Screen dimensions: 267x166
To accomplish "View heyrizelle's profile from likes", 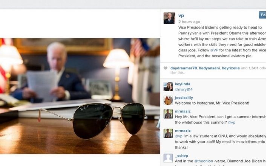I will pyautogui.click(x=231, y=68).
